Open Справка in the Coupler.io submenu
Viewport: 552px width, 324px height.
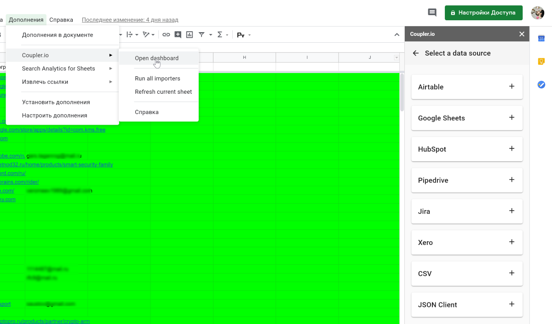click(x=159, y=112)
